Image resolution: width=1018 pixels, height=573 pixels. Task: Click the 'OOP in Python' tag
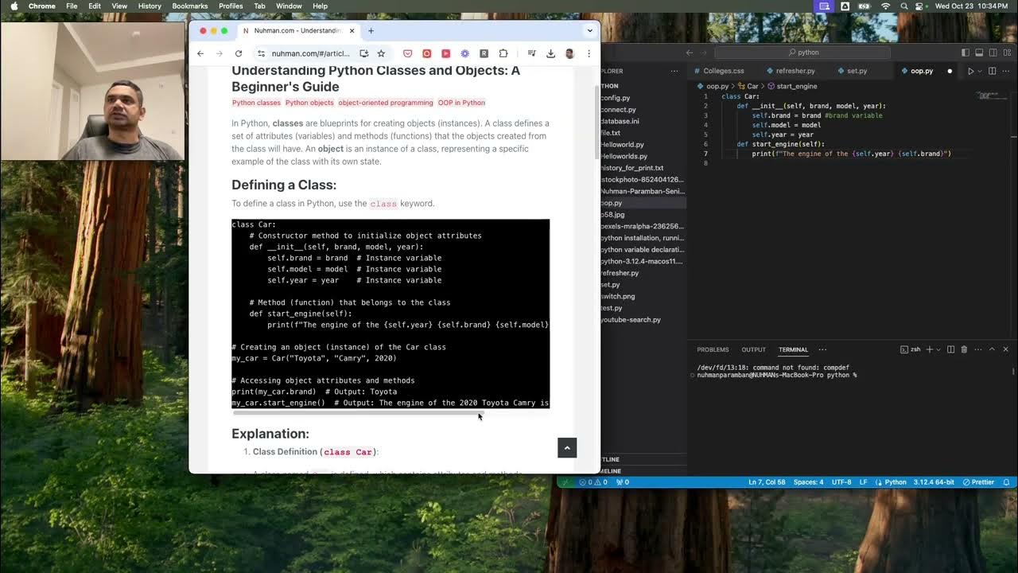(461, 103)
